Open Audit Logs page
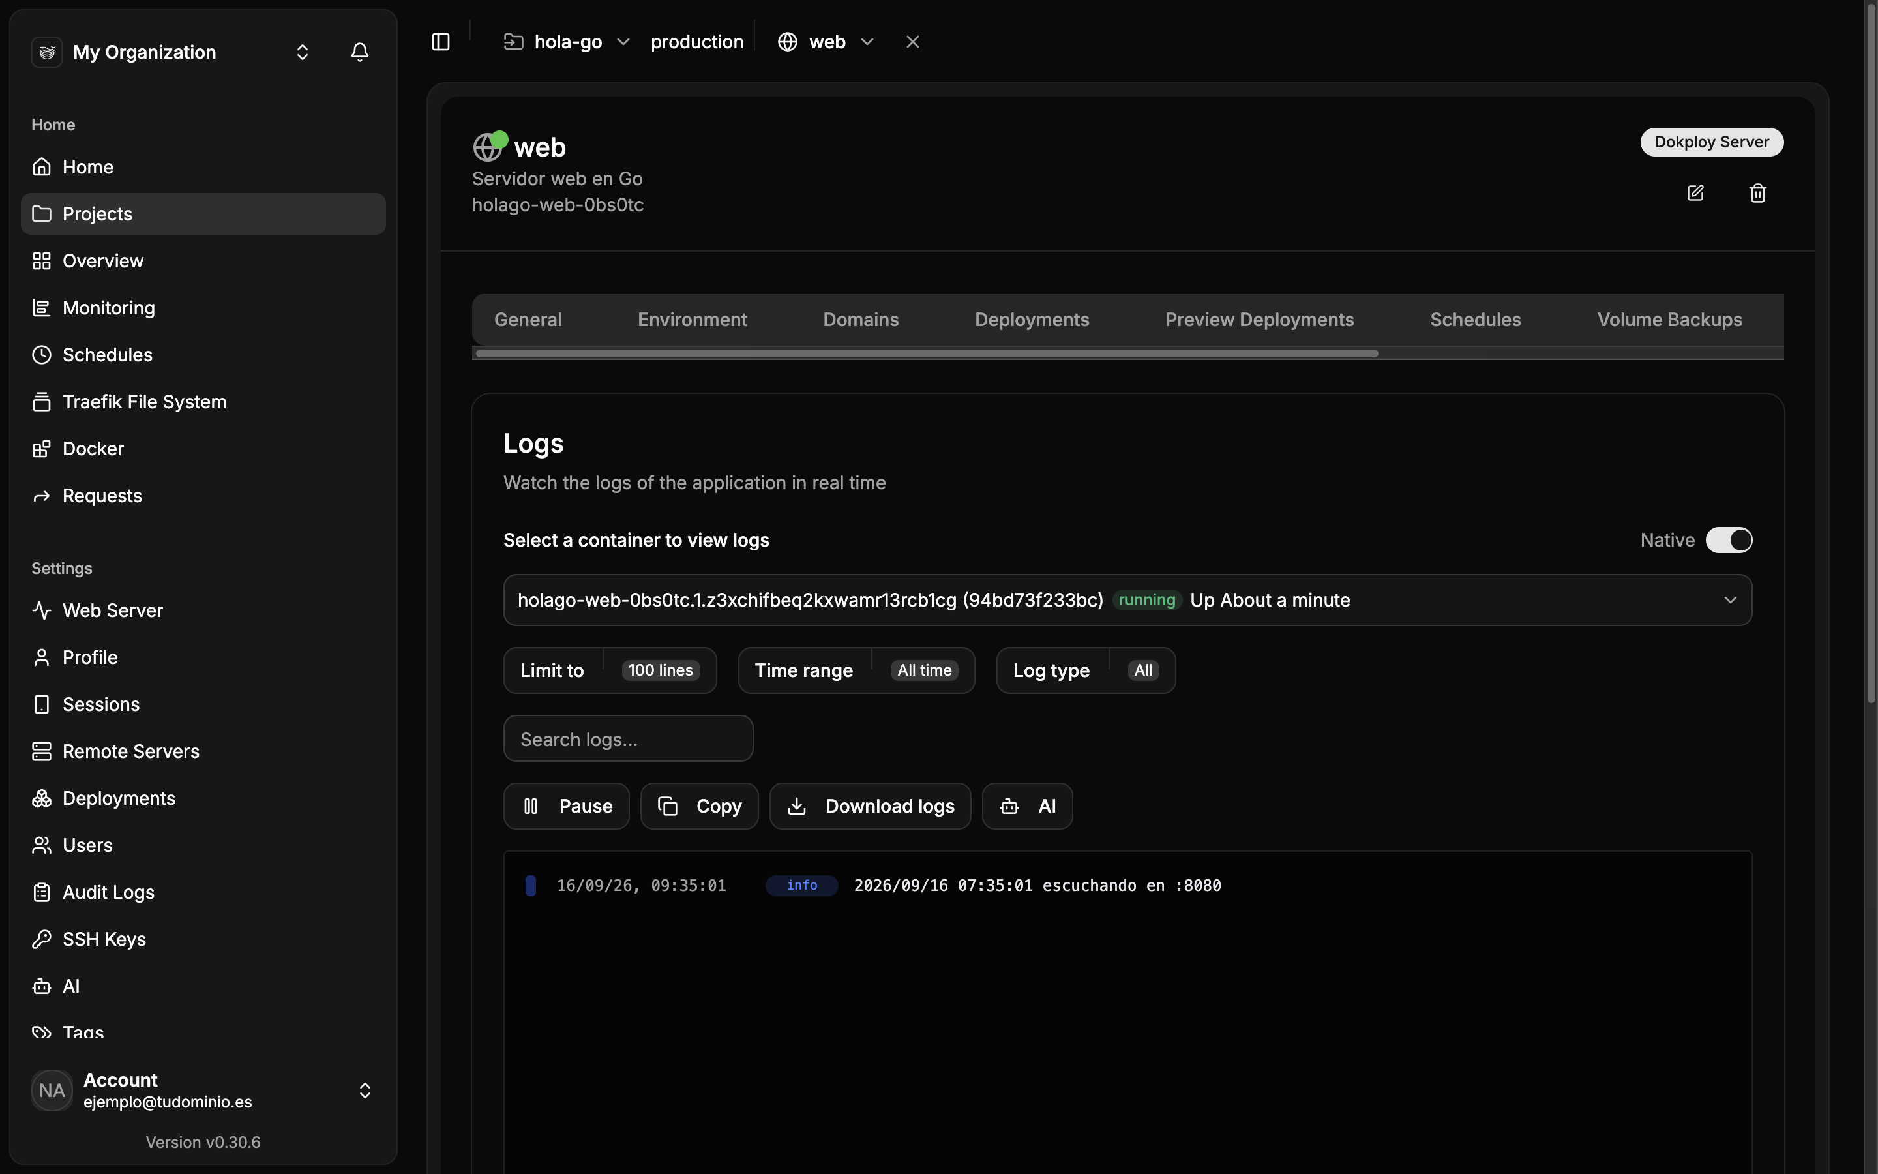This screenshot has height=1174, width=1878. click(x=203, y=892)
